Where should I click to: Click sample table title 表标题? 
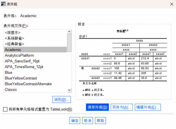click(122, 31)
